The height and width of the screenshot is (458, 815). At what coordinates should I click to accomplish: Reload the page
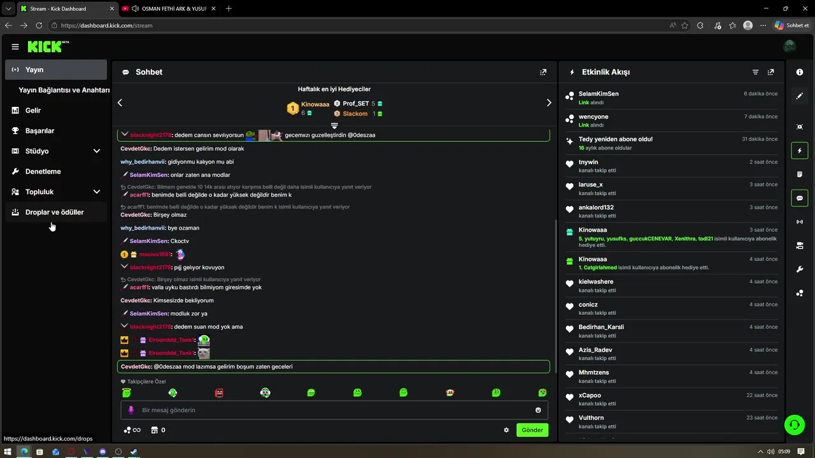coord(39,25)
